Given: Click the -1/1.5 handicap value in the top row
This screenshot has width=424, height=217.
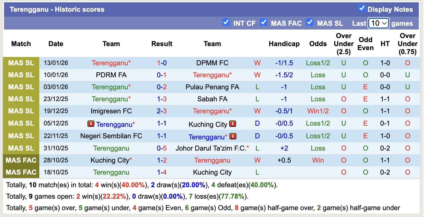Looking at the screenshot, I should pos(284,63).
